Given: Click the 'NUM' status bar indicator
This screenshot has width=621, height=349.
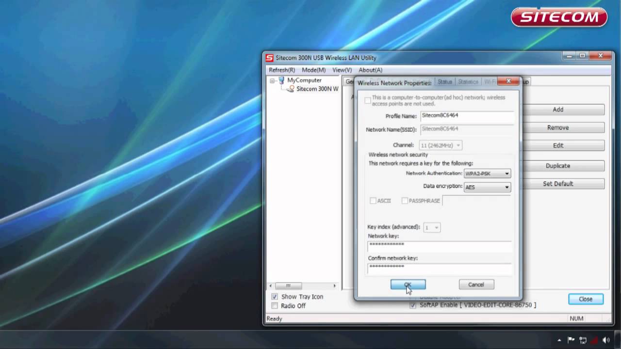Looking at the screenshot, I should [x=576, y=318].
